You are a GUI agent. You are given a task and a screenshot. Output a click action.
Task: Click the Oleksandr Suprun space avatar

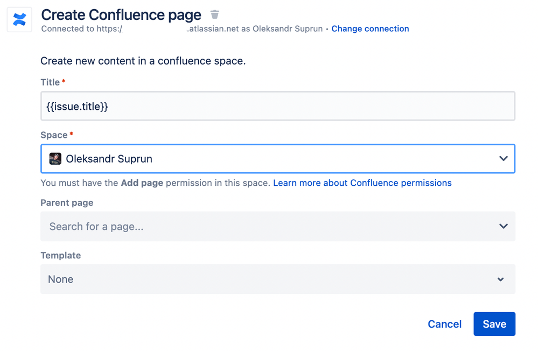[x=55, y=159]
